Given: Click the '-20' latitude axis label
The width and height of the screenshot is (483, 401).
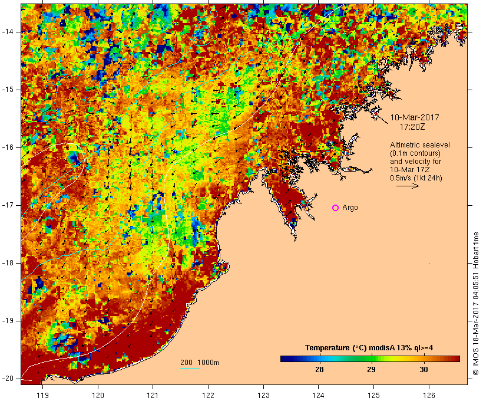Looking at the screenshot, I should (7, 379).
